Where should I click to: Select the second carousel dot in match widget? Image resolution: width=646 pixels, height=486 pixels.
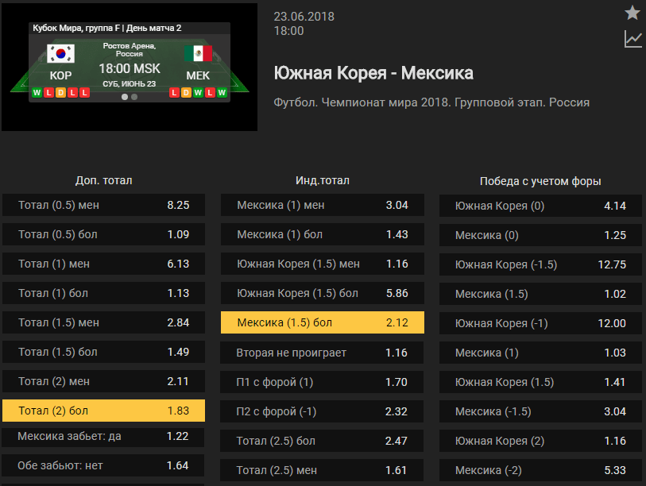pyautogui.click(x=134, y=97)
